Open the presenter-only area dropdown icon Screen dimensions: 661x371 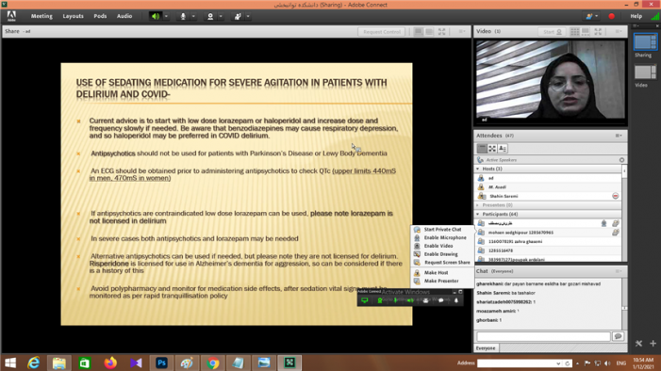tap(591, 16)
